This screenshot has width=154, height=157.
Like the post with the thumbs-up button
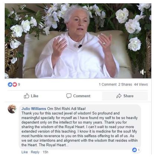pyautogui.click(x=31, y=96)
